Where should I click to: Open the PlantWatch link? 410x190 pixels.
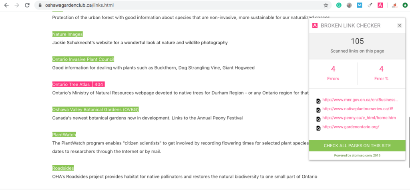pos(64,135)
